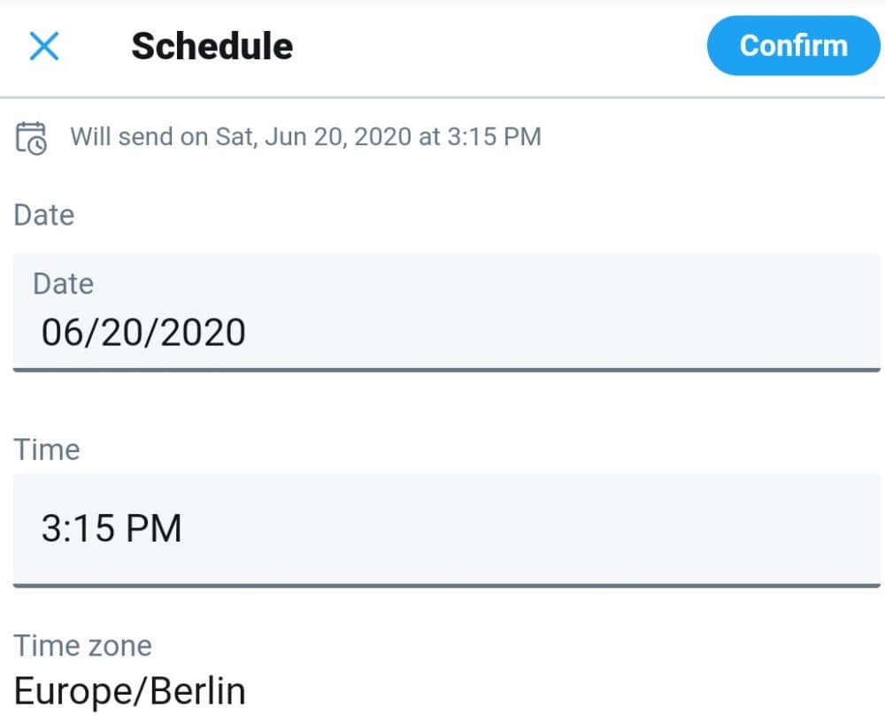Image resolution: width=885 pixels, height=723 pixels.
Task: Select the hour "3" in the time field
Action: click(50, 529)
